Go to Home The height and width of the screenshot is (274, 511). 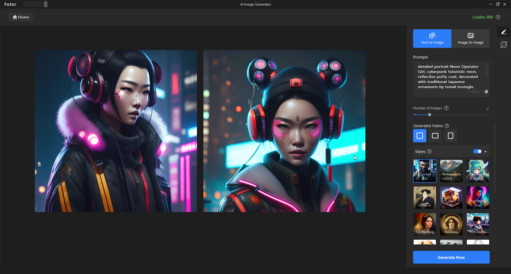21,17
